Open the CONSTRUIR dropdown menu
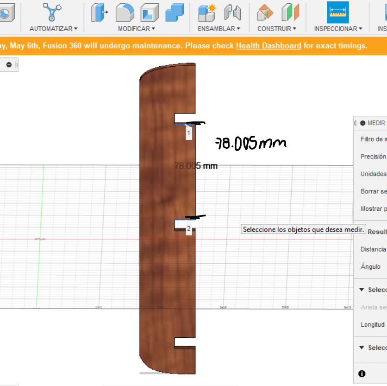Screen dimensions: 387x386 (x=277, y=29)
